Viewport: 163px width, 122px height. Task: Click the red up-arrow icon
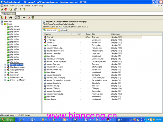coord(6,18)
